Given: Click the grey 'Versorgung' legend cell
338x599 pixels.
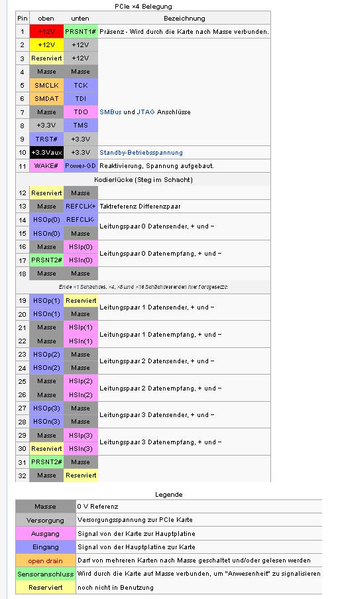Looking at the screenshot, I should click(x=45, y=520).
